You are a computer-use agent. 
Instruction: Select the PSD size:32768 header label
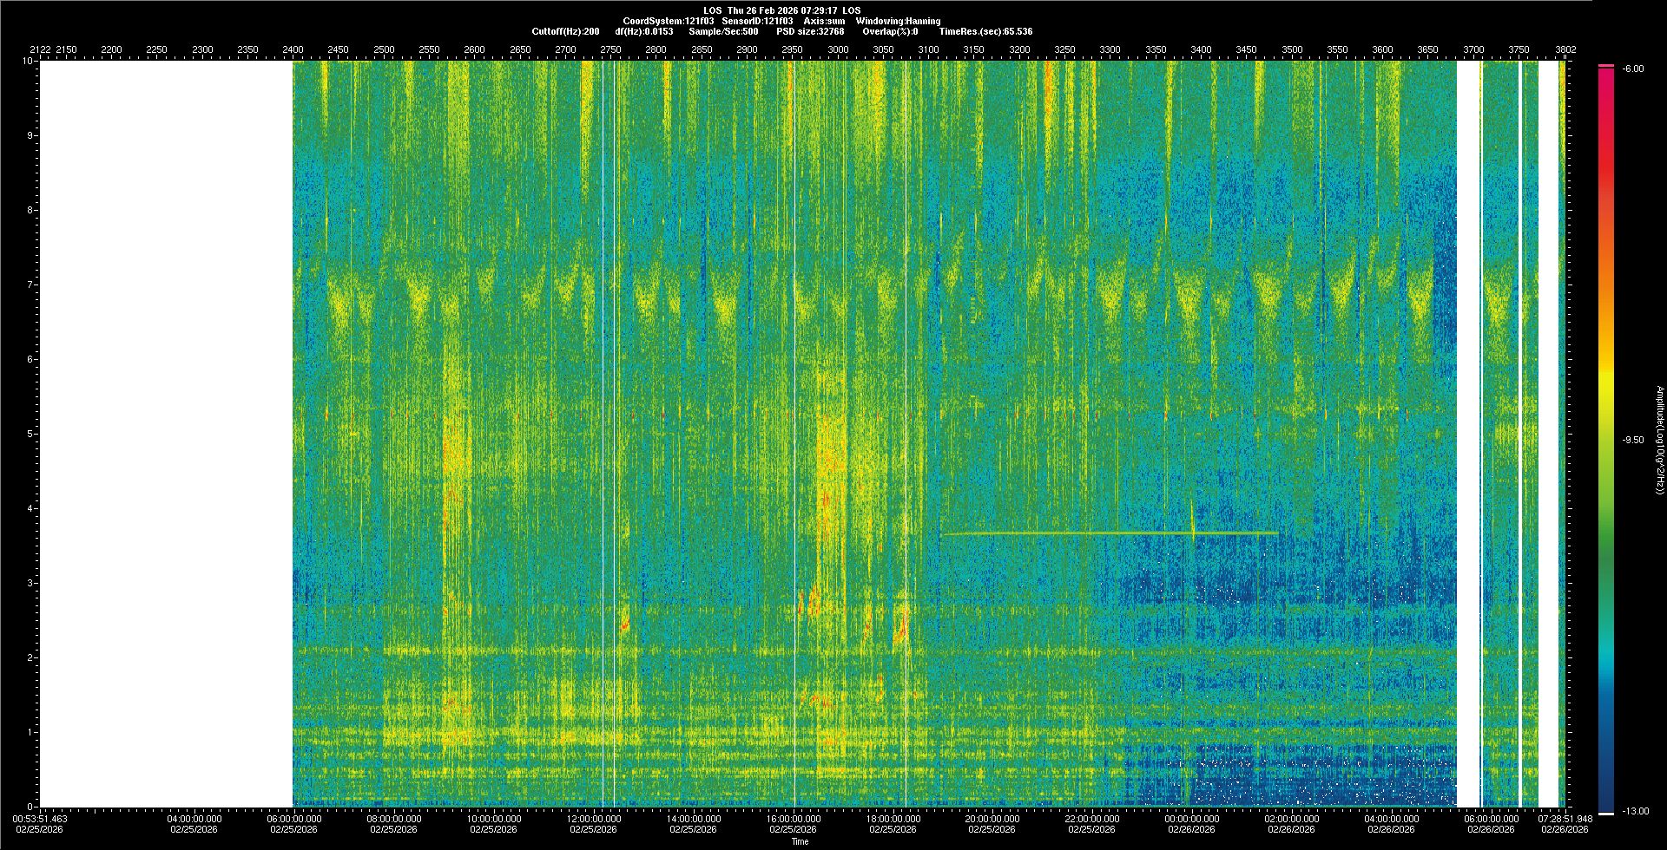[810, 31]
